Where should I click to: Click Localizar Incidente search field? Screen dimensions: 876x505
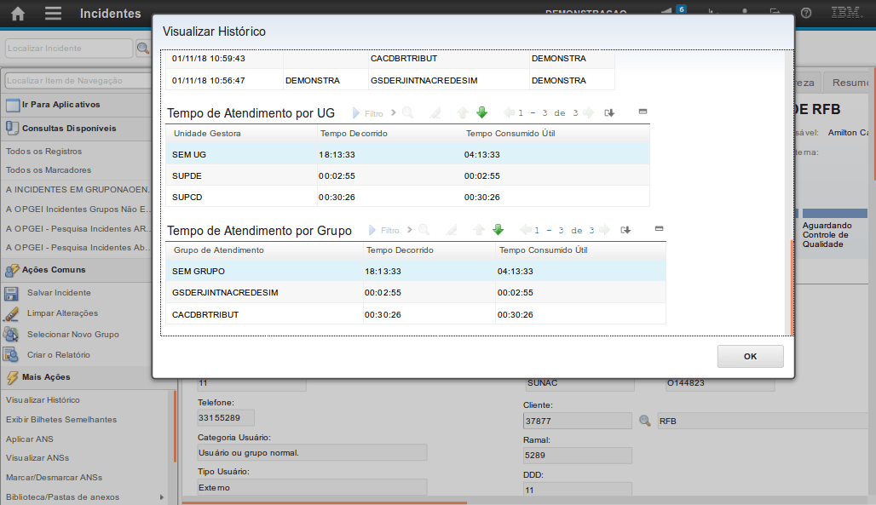tap(69, 48)
